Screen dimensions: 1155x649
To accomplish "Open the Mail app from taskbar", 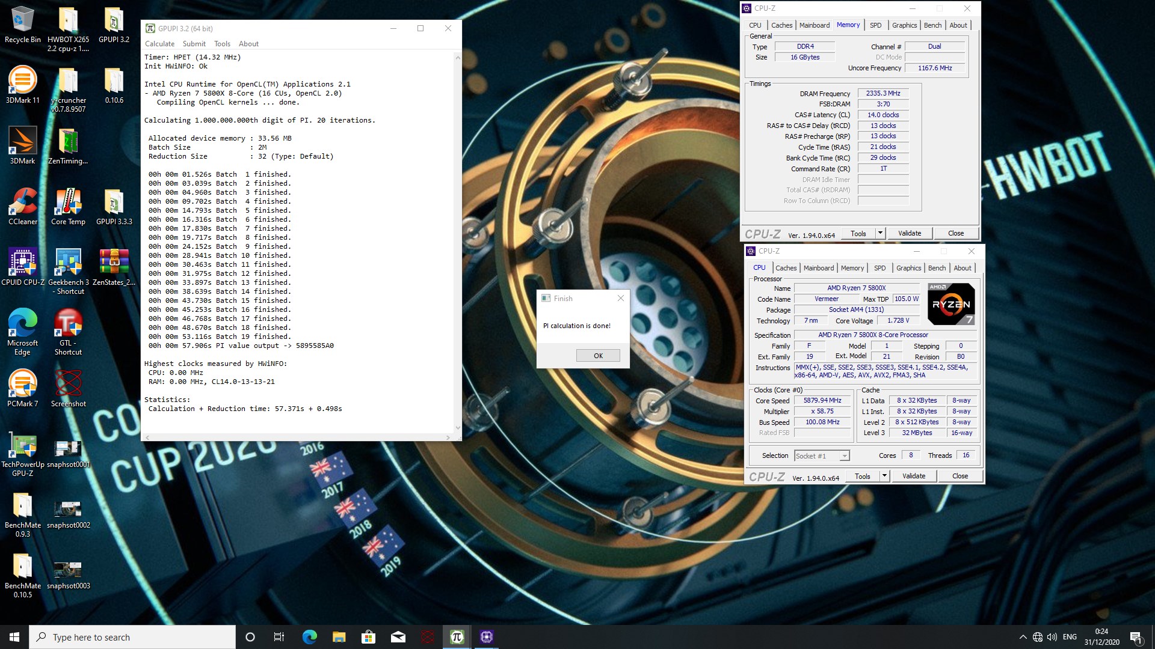I will tap(398, 637).
